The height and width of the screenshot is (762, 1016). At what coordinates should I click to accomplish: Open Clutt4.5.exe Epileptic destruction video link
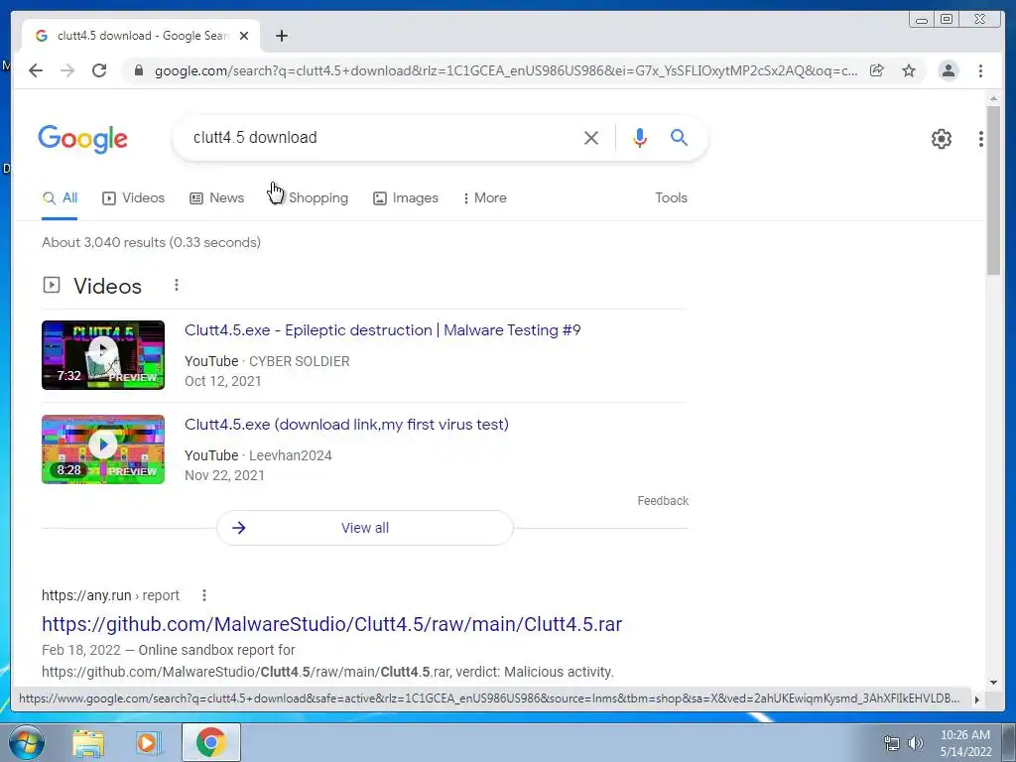point(382,329)
